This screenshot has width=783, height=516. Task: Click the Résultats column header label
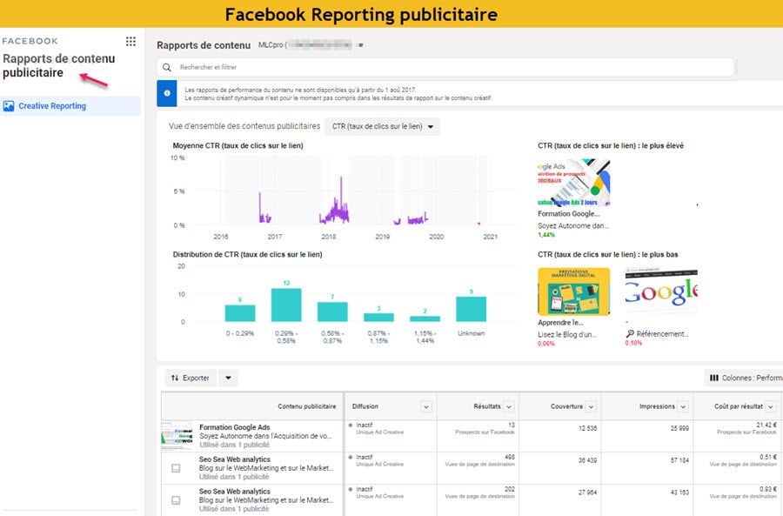click(487, 406)
